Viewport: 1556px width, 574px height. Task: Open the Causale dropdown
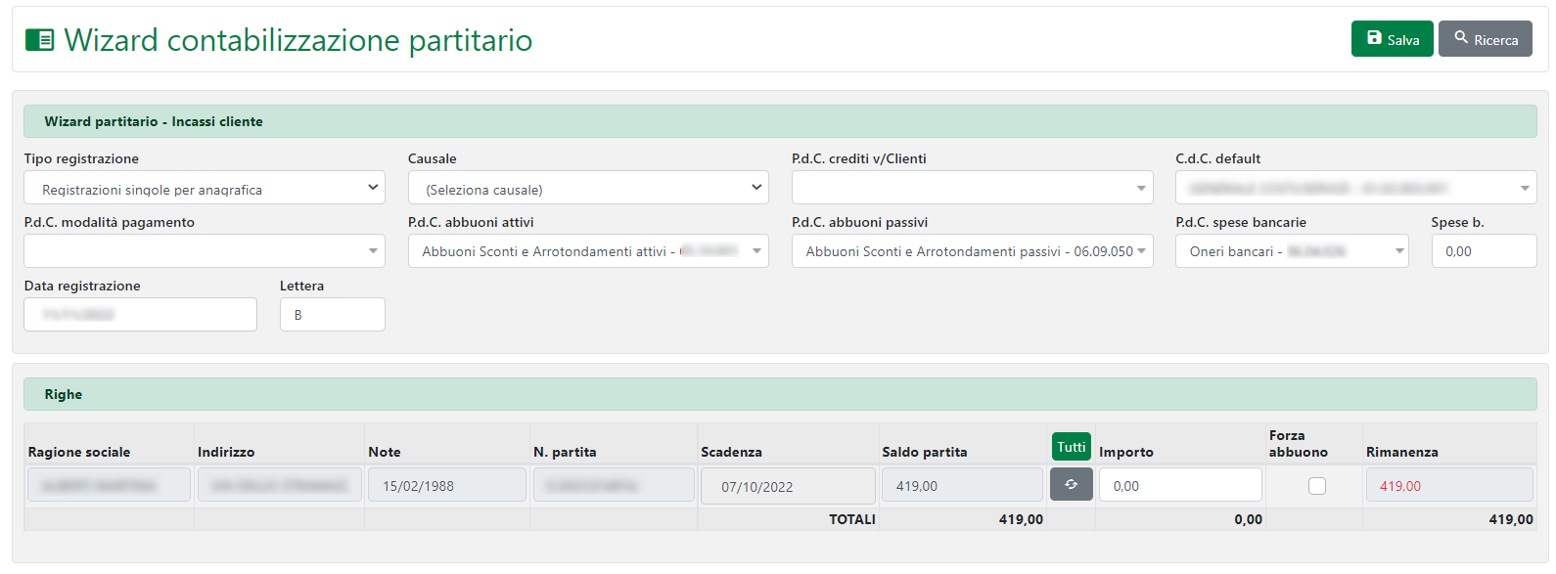[587, 188]
